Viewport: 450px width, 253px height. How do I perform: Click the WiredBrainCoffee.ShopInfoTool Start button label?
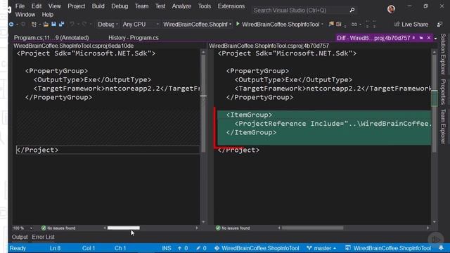point(281,25)
